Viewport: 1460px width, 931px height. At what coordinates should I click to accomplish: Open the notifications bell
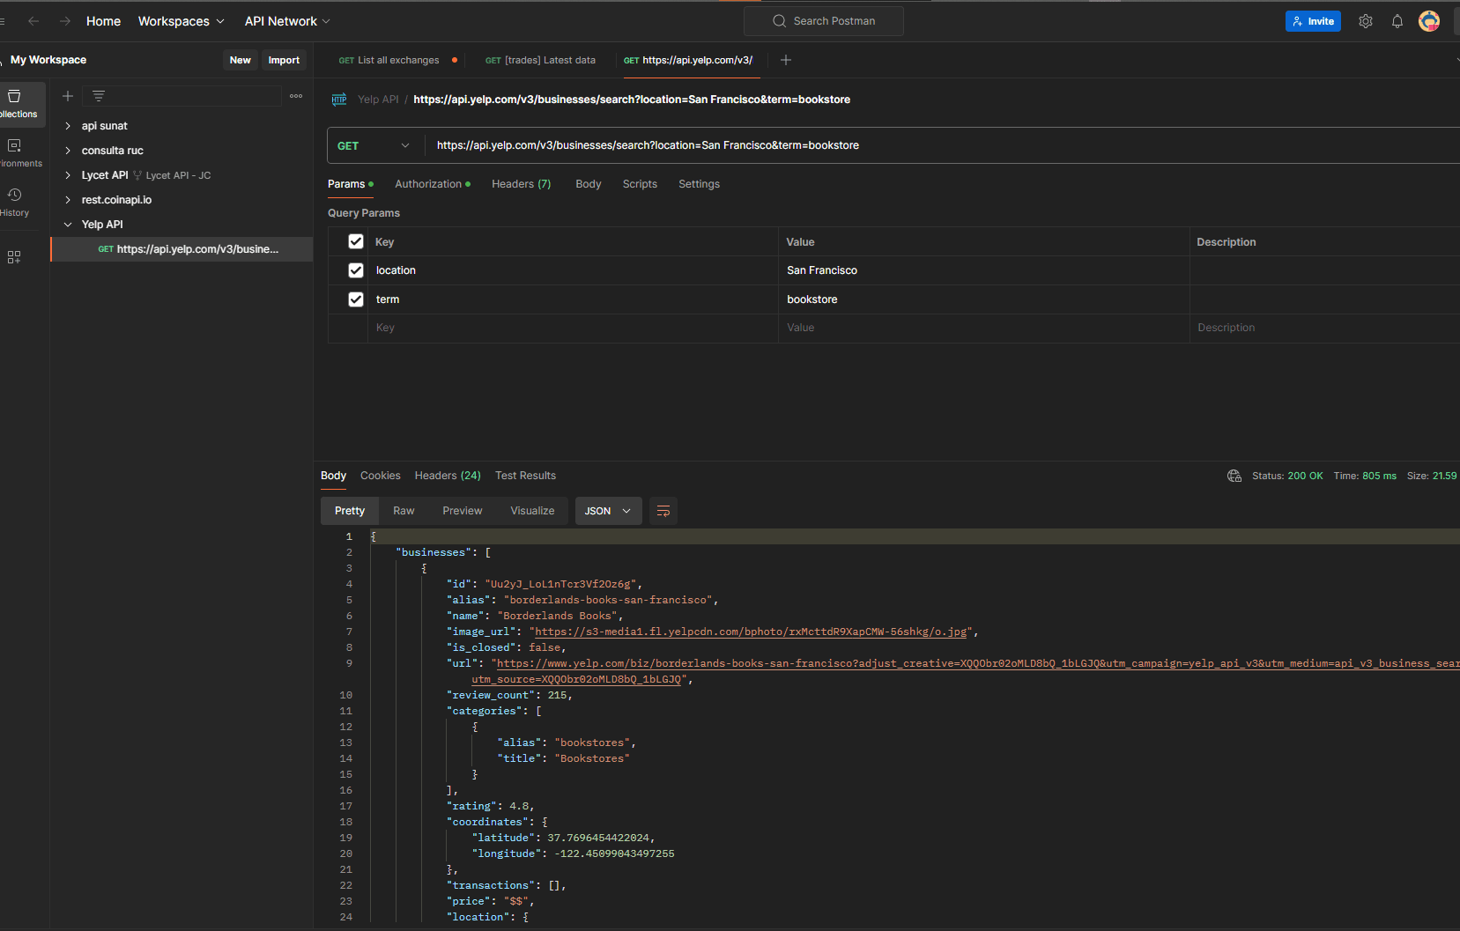tap(1397, 21)
